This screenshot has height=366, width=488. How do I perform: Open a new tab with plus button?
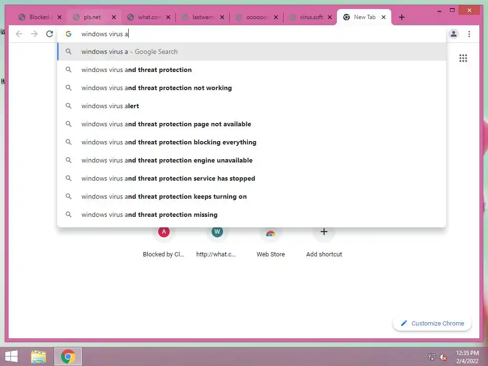tap(402, 17)
